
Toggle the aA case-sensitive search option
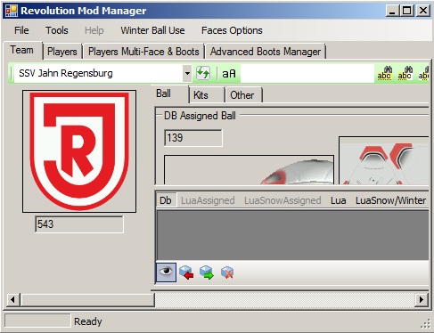click(x=229, y=73)
